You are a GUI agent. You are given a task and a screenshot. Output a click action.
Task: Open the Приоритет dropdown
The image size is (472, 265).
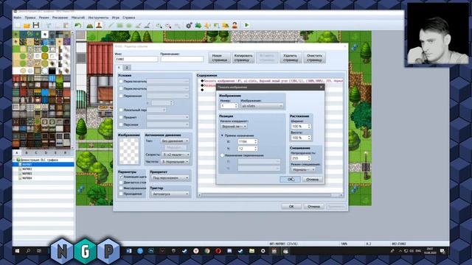point(170,178)
